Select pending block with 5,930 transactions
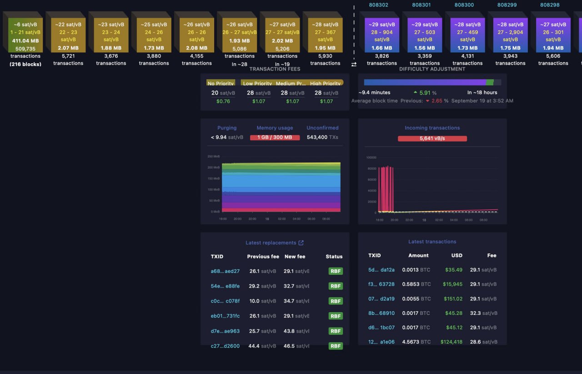Viewport: 582px width, 374px height. pos(325,35)
